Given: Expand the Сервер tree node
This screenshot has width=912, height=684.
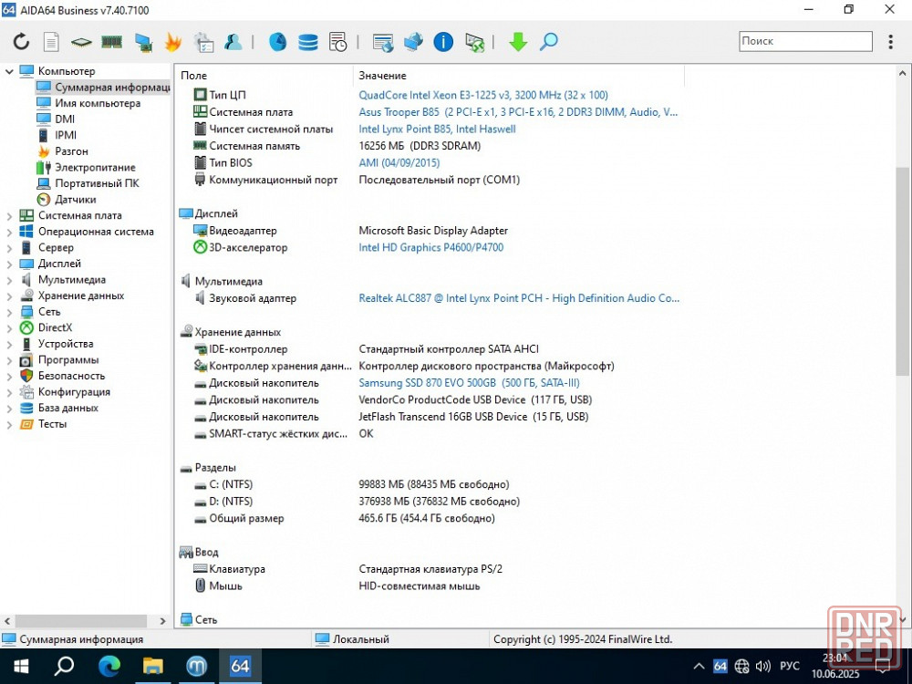Looking at the screenshot, I should tap(9, 248).
